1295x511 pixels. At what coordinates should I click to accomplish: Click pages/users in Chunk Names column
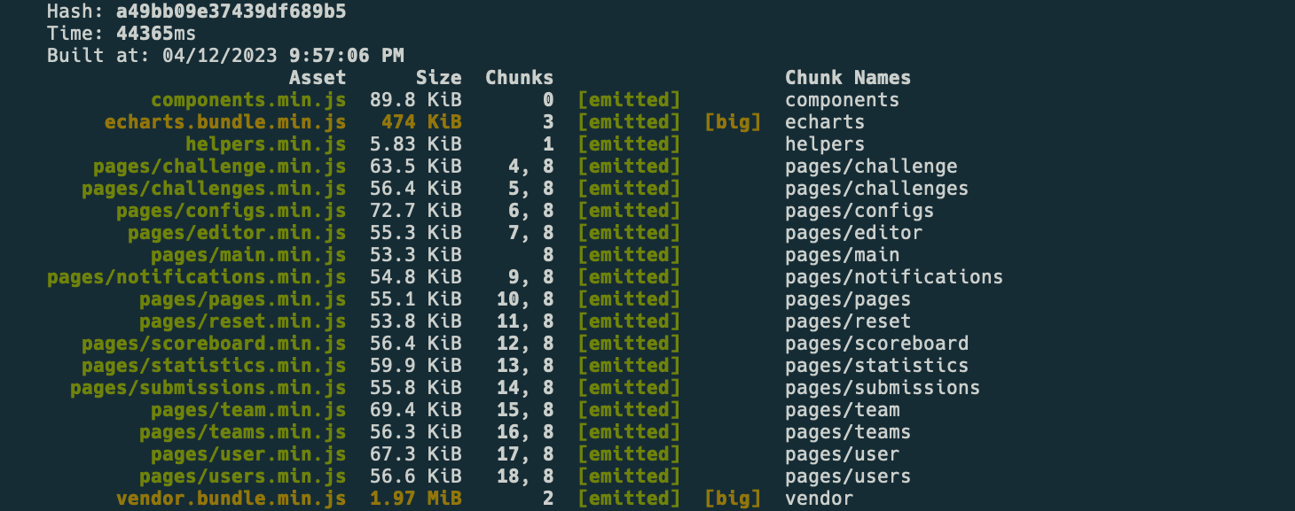click(848, 476)
